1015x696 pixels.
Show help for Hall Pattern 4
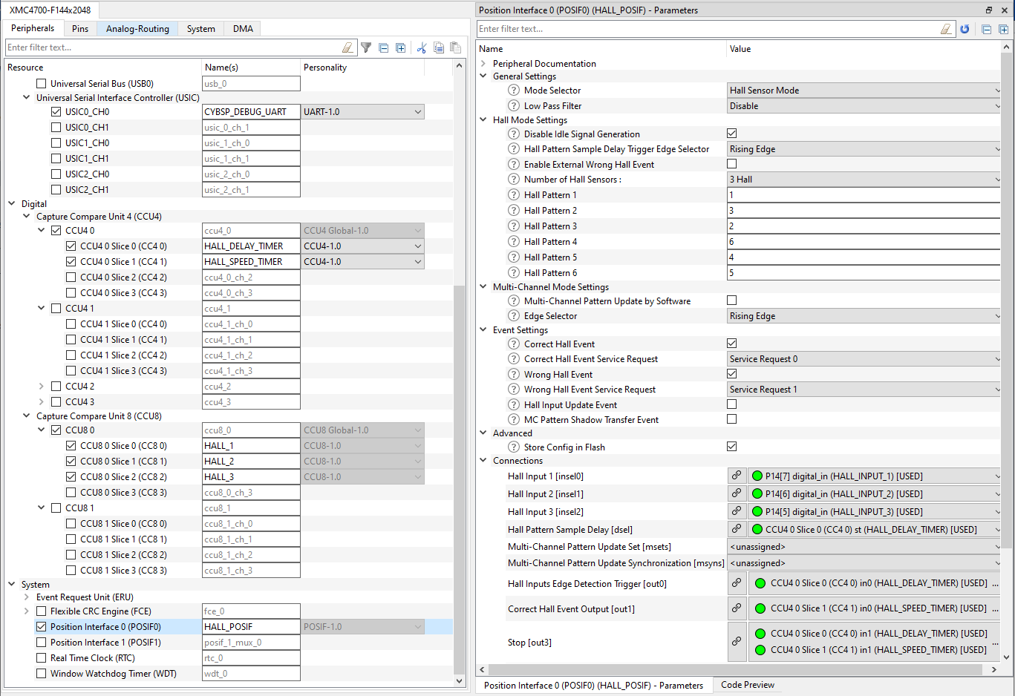pyautogui.click(x=514, y=242)
